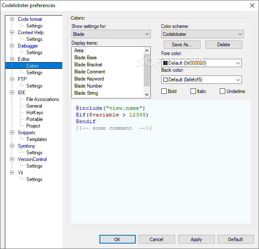The height and width of the screenshot is (249, 259).
Task: Collapse the Snippets tree node
Action: 12,132
